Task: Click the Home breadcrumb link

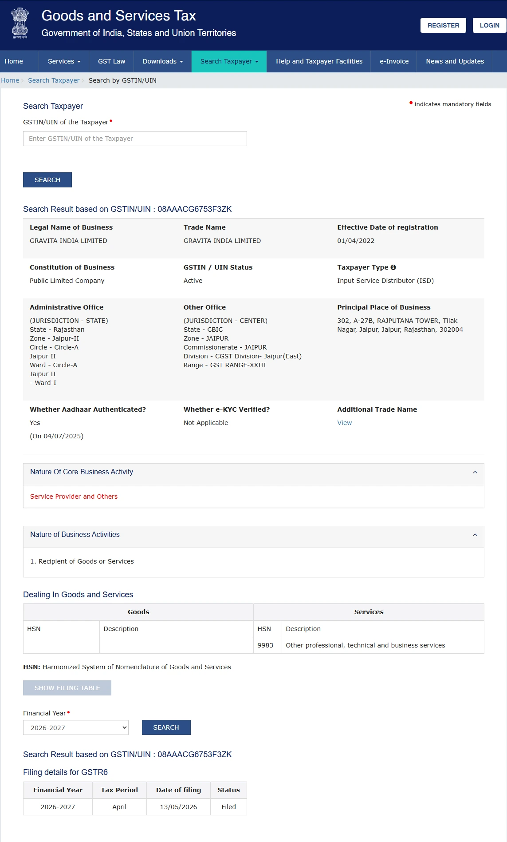Action: tap(10, 80)
